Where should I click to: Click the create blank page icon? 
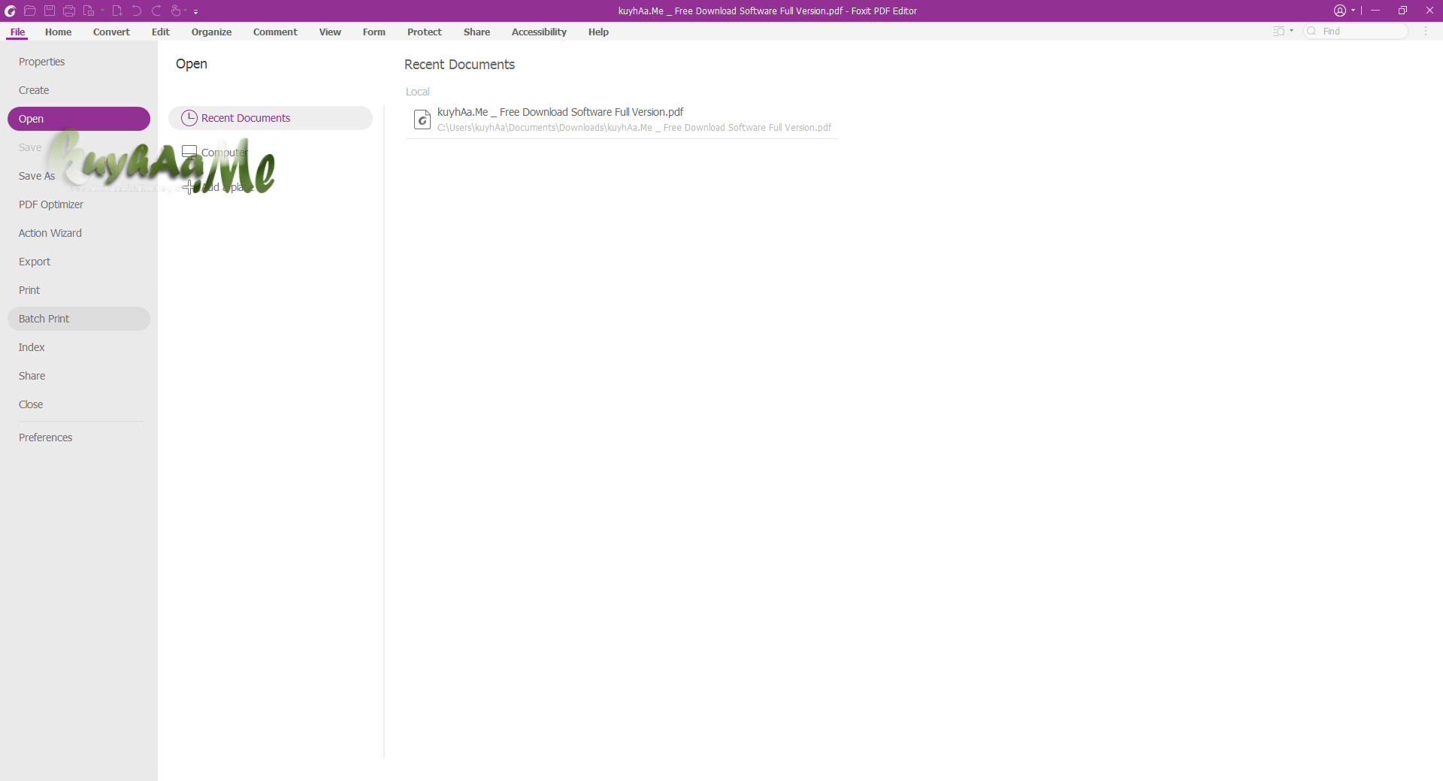pyautogui.click(x=117, y=11)
